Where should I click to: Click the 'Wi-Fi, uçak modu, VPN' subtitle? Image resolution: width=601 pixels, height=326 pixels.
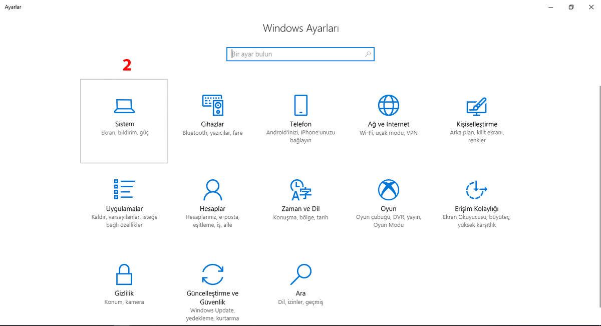coord(389,132)
